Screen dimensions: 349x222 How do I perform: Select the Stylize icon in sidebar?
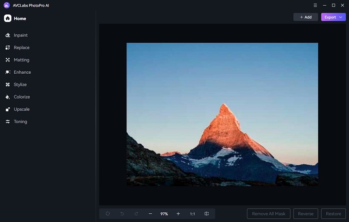8,85
